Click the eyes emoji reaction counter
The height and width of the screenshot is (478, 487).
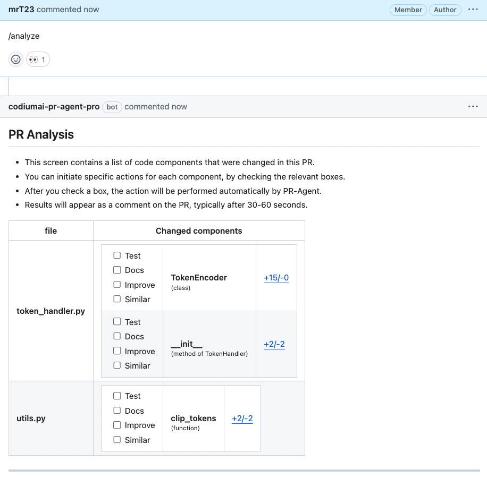[38, 59]
